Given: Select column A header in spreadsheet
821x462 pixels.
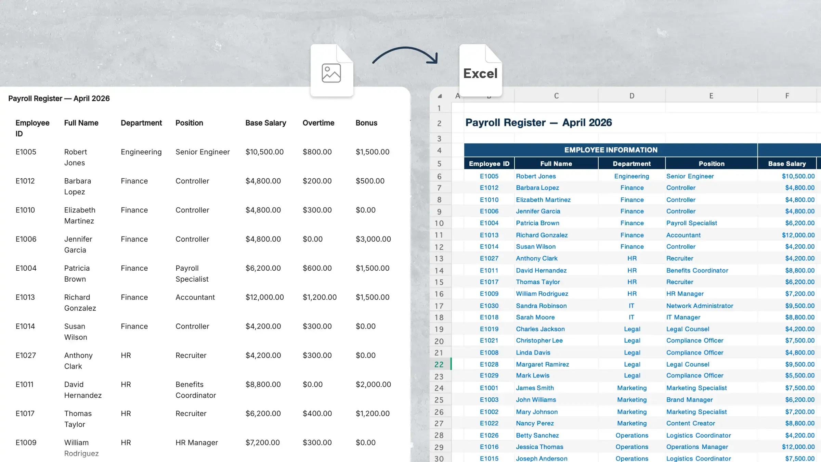Looking at the screenshot, I should [x=458, y=96].
